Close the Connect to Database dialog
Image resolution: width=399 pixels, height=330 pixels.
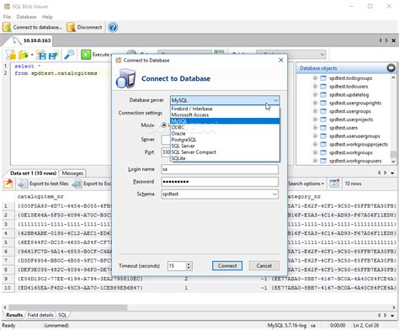click(x=281, y=60)
